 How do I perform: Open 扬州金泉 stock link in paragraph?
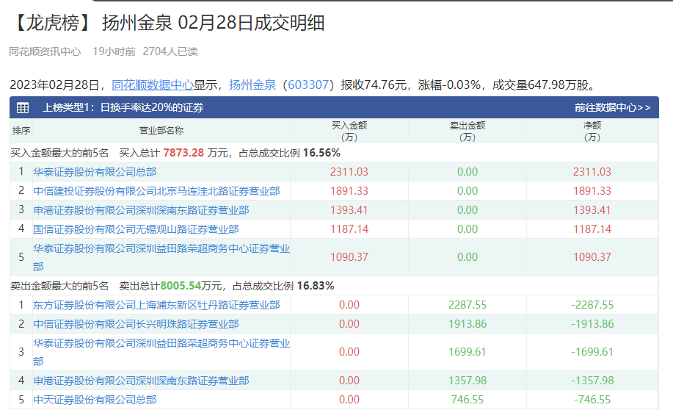[252, 84]
